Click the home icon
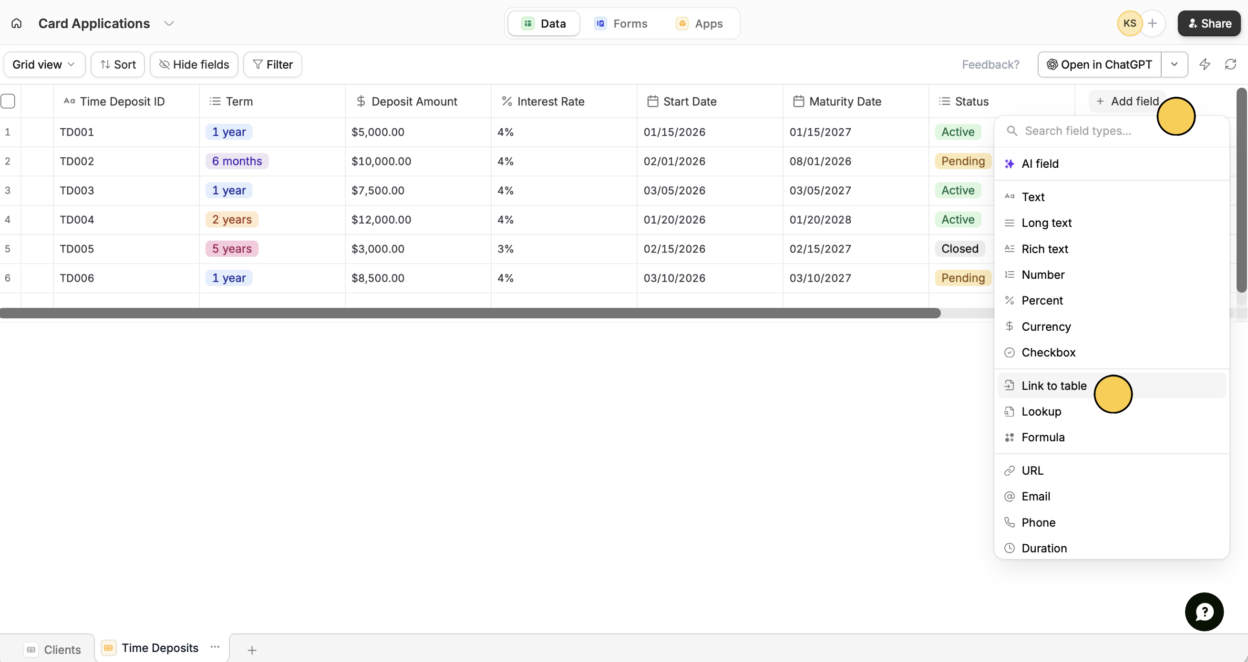1248x662 pixels. pyautogui.click(x=17, y=23)
